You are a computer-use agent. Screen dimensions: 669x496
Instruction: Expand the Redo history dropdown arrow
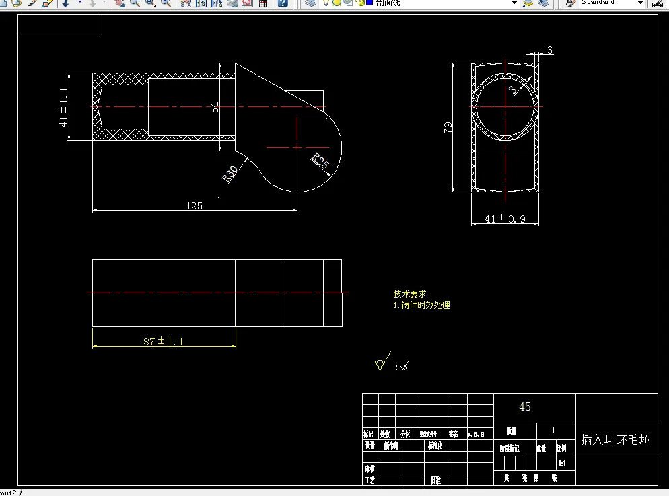[x=104, y=3]
